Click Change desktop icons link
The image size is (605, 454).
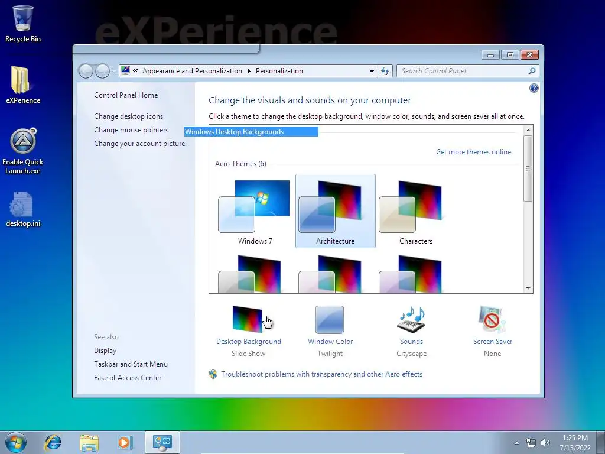[128, 116]
